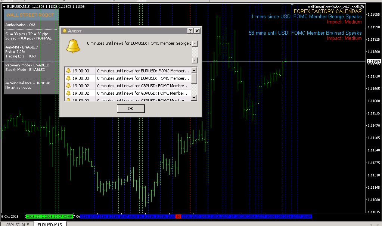This screenshot has height=226, width=382.
Task: Click FOMC Member Brainard Speaks news line
Action: click(x=305, y=33)
